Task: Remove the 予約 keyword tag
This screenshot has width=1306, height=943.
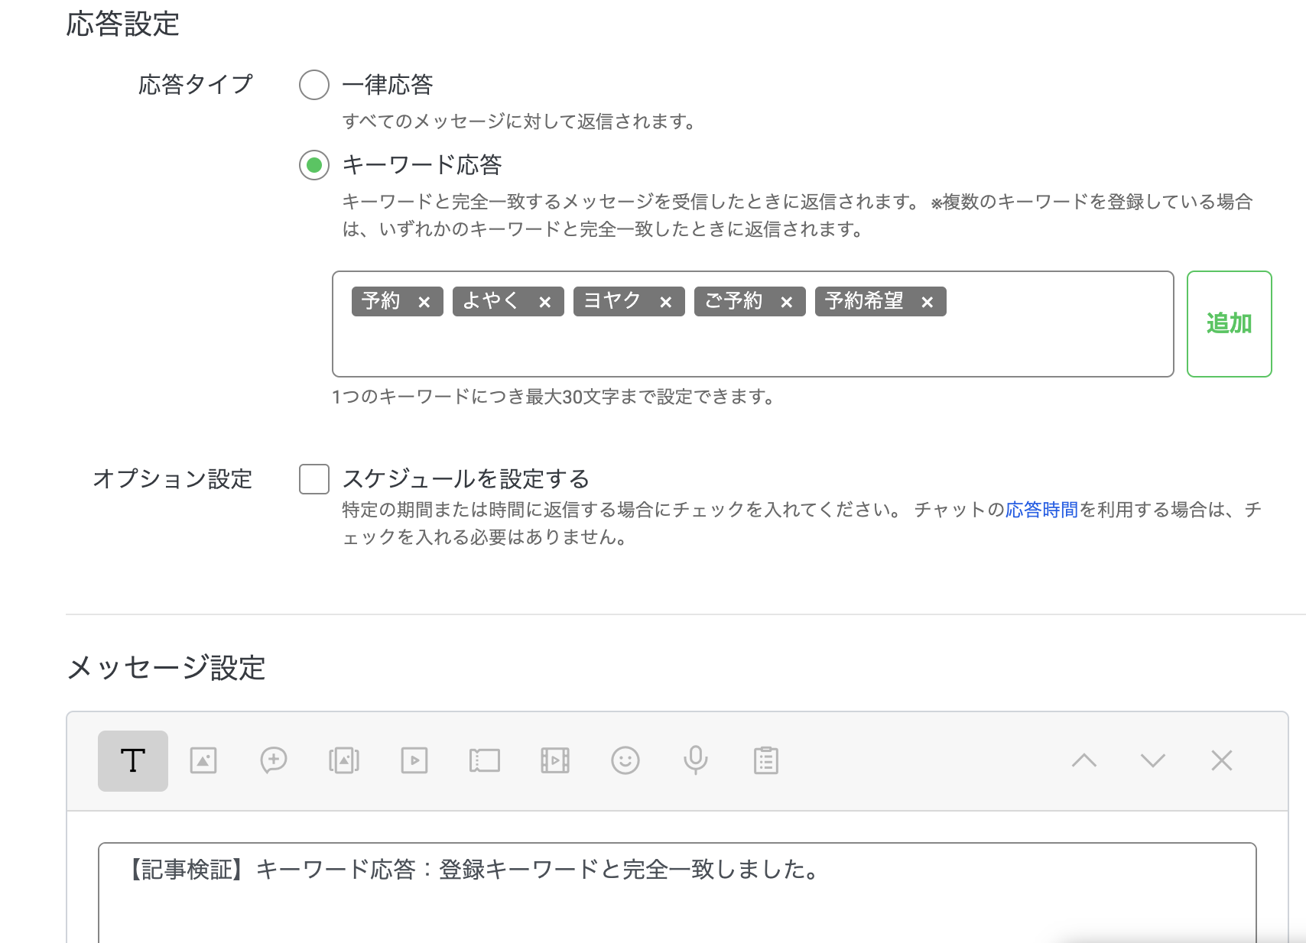Action: point(424,302)
